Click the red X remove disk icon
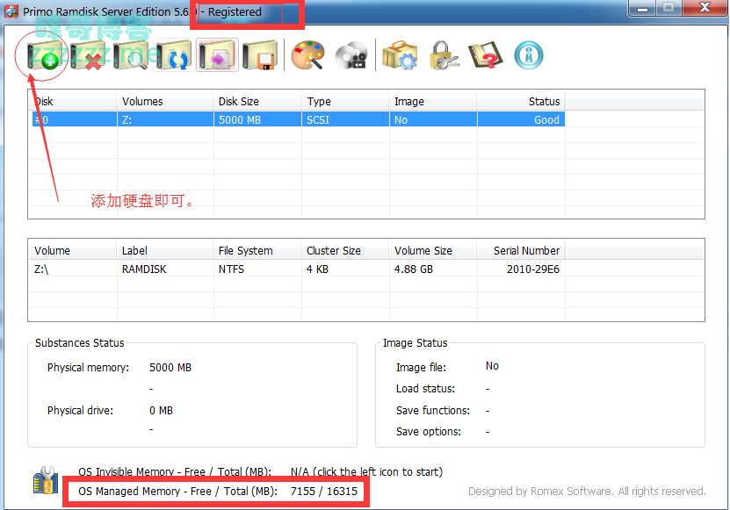Viewport: 730px width, 510px height. [x=88, y=57]
